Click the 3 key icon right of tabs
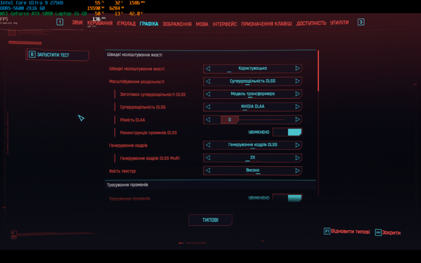The image size is (421, 263). click(x=361, y=22)
